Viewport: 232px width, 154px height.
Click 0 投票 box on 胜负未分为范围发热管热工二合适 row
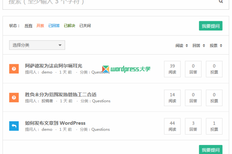[x=214, y=98]
